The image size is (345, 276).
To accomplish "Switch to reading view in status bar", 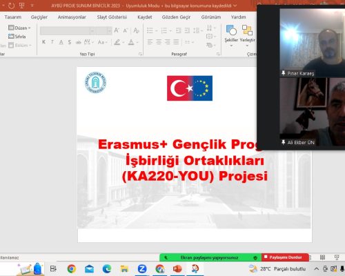I will pos(323,257).
